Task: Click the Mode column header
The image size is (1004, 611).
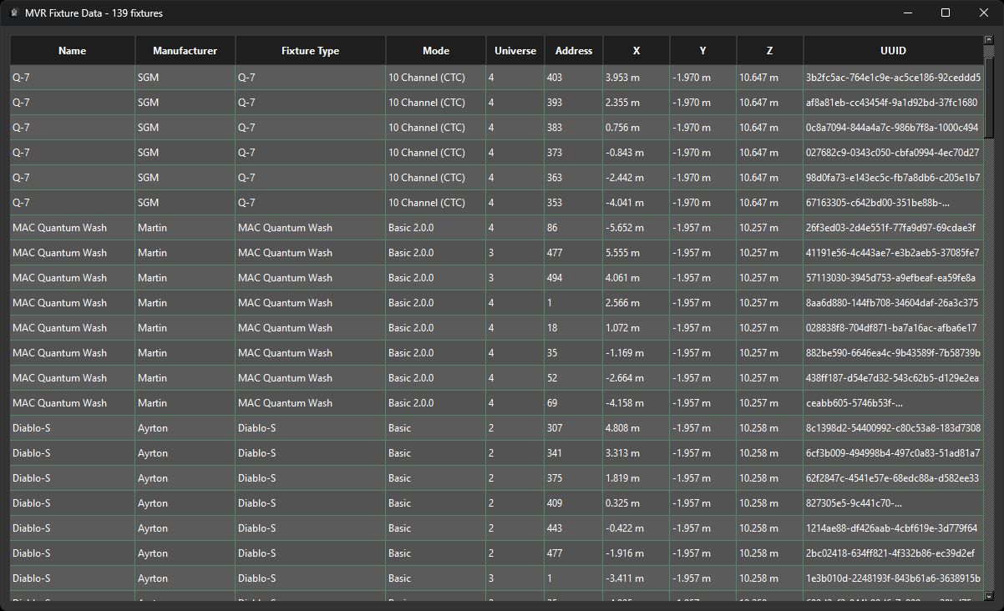Action: pyautogui.click(x=435, y=51)
